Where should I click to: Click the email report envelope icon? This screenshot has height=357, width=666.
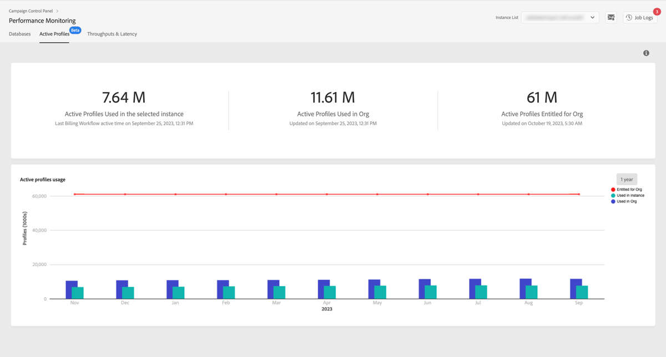611,17
